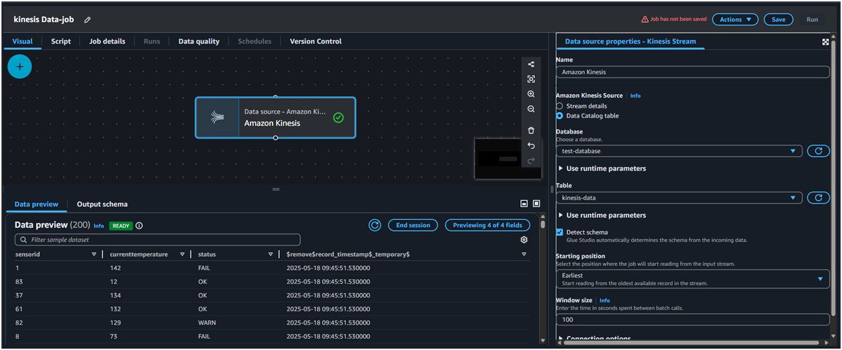The height and width of the screenshot is (350, 842).
Task: Restart the data preview session with the refresh icon
Action: pos(375,225)
